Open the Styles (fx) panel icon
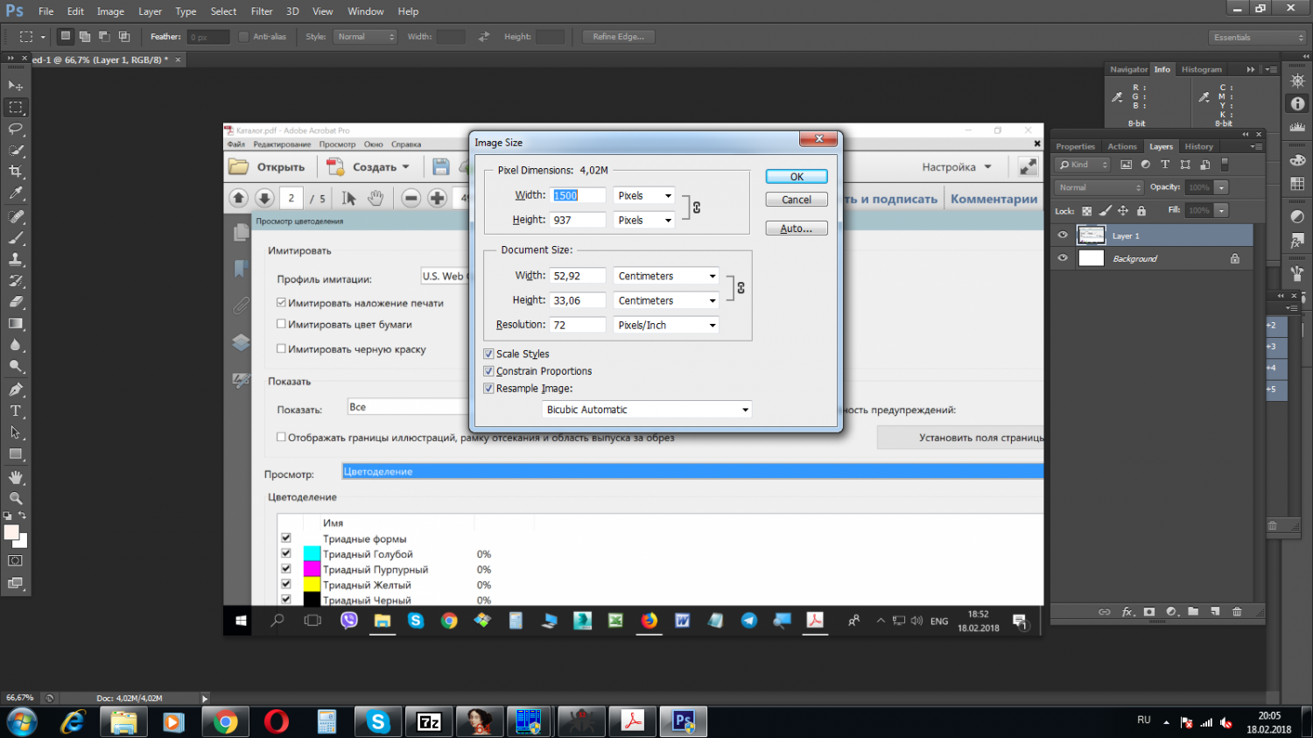The image size is (1313, 738). point(1297,242)
